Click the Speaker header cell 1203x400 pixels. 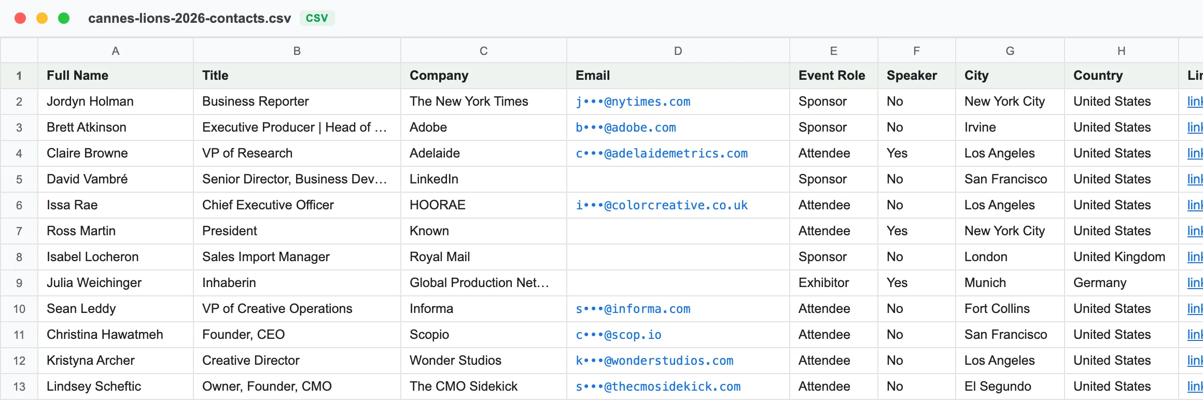point(917,76)
